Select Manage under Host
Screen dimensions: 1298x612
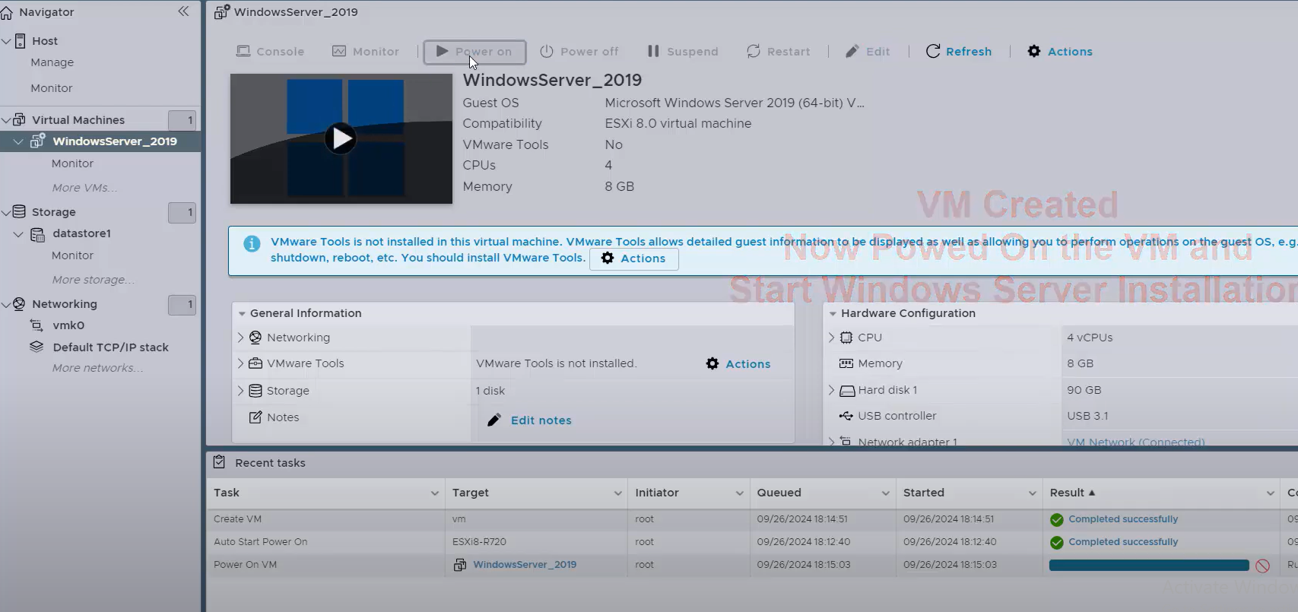[x=52, y=62]
